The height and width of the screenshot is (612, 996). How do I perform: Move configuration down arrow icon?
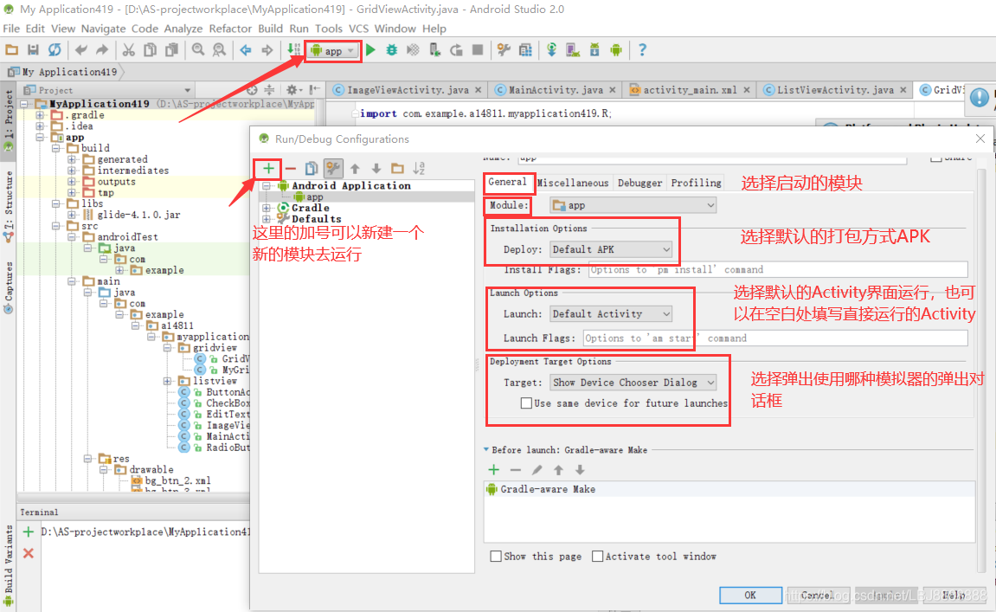pos(376,169)
